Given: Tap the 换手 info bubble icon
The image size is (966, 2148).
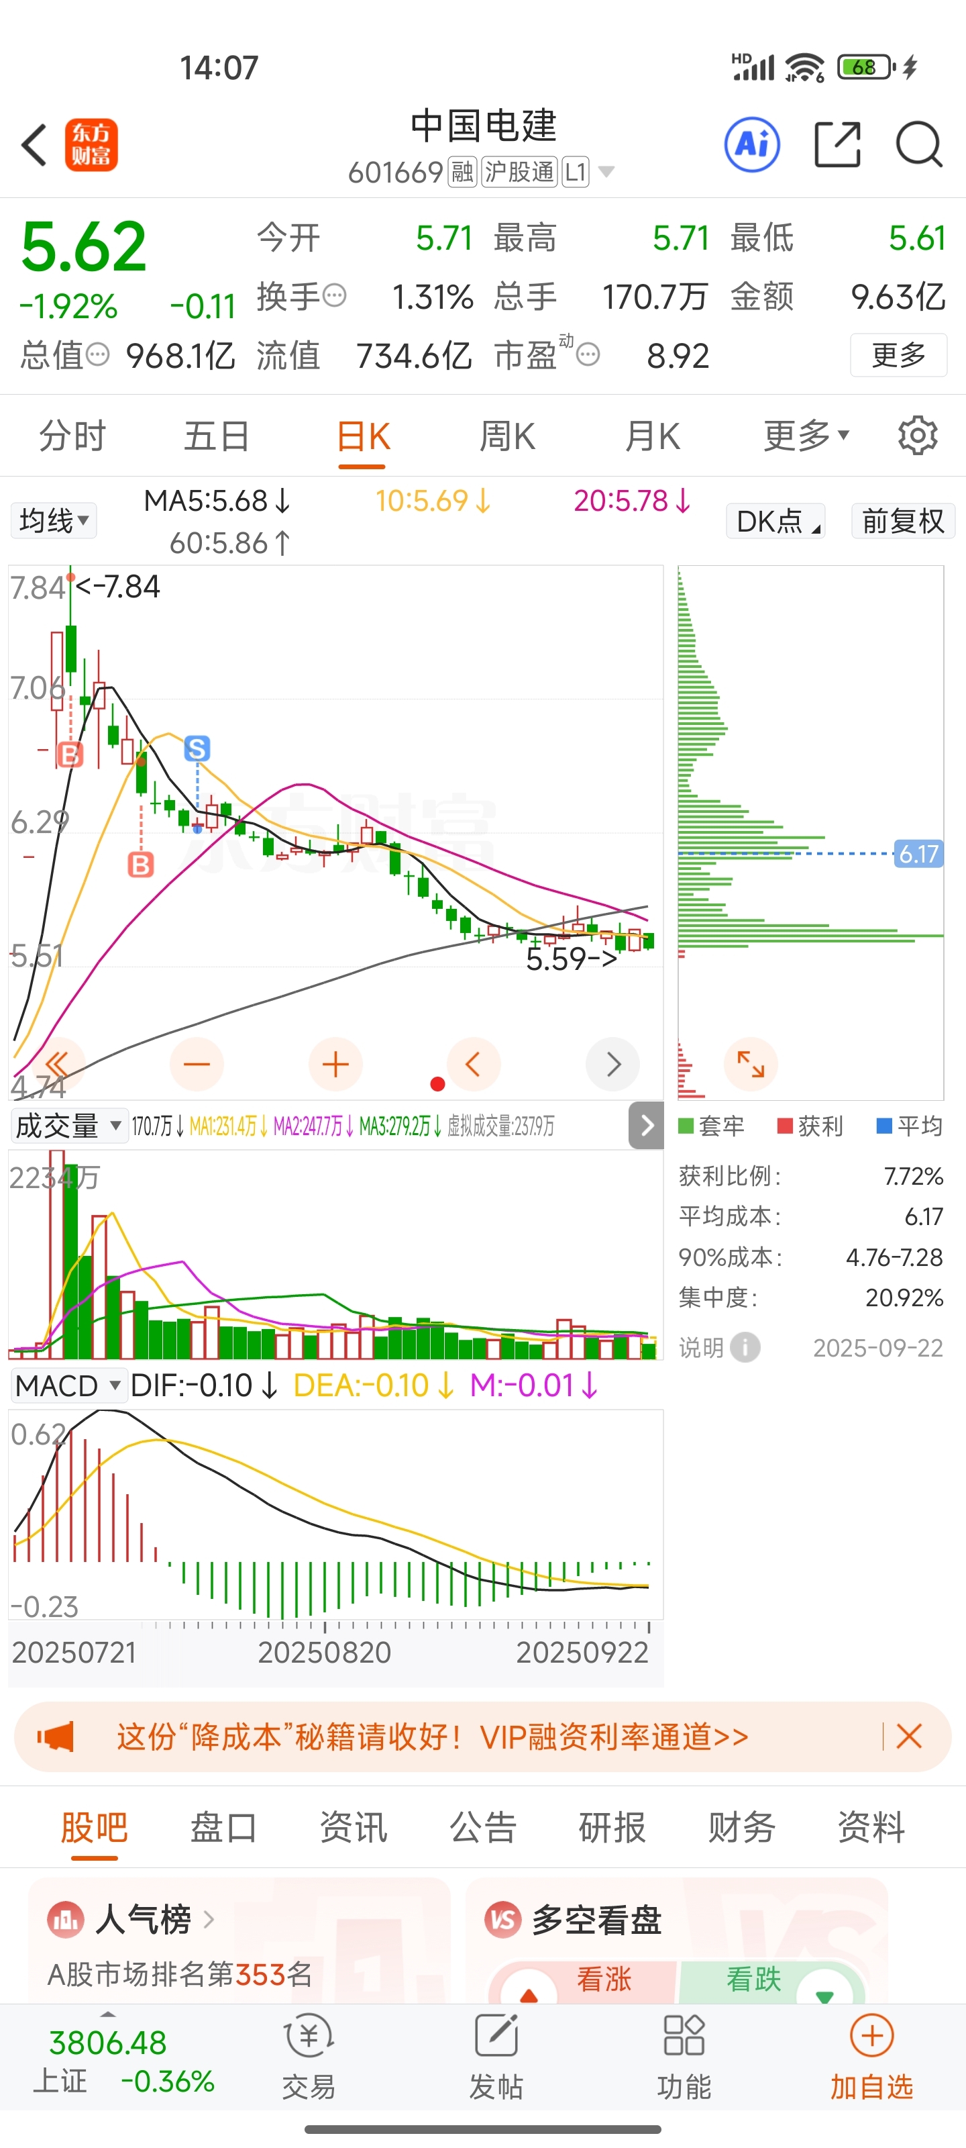Looking at the screenshot, I should pos(334,295).
